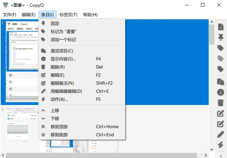Choose 移到底部 menu entry
227x158 pixels.
[x=82, y=135]
